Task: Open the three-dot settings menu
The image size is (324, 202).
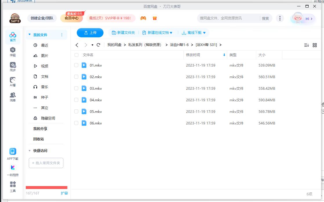Action: (x=280, y=18)
